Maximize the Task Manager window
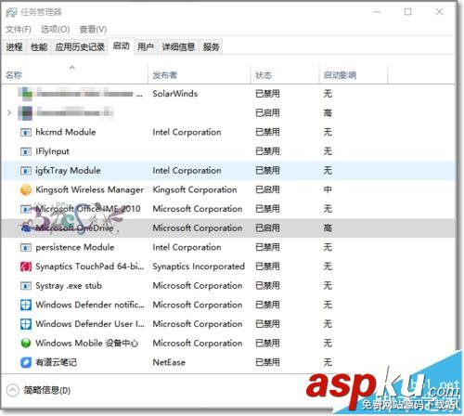 [x=407, y=12]
